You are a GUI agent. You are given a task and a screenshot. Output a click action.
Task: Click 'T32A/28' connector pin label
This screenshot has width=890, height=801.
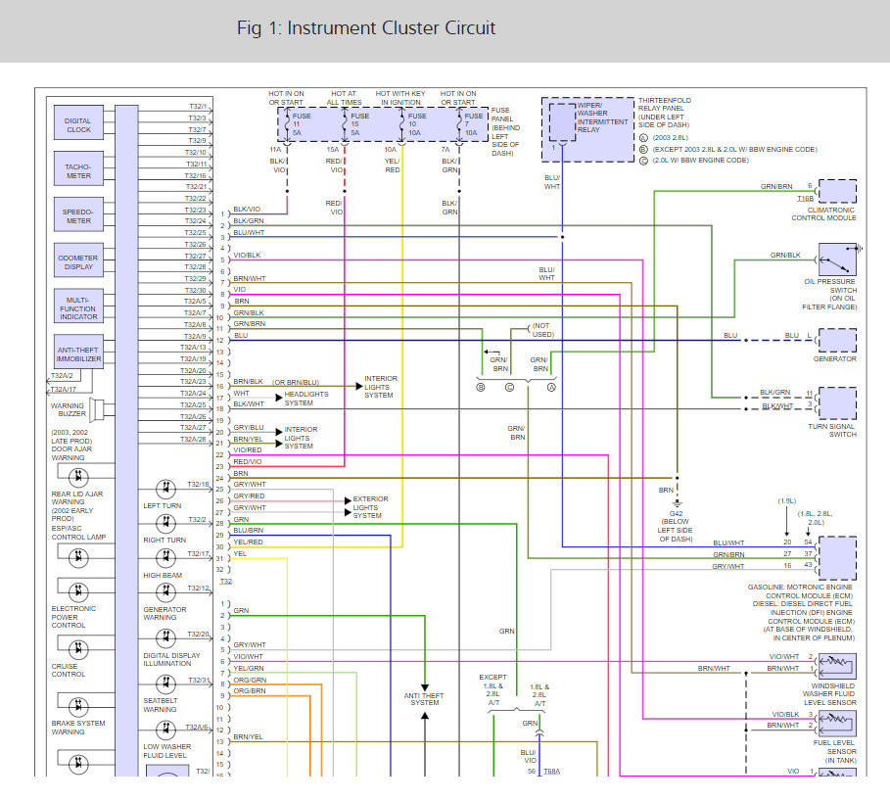tap(193, 440)
